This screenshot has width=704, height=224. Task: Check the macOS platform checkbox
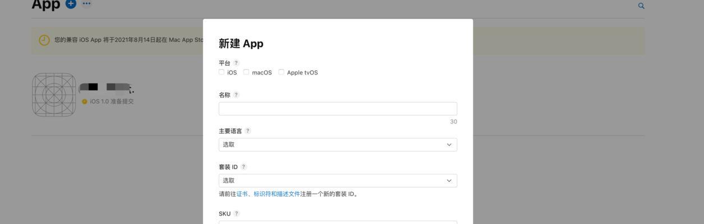246,72
